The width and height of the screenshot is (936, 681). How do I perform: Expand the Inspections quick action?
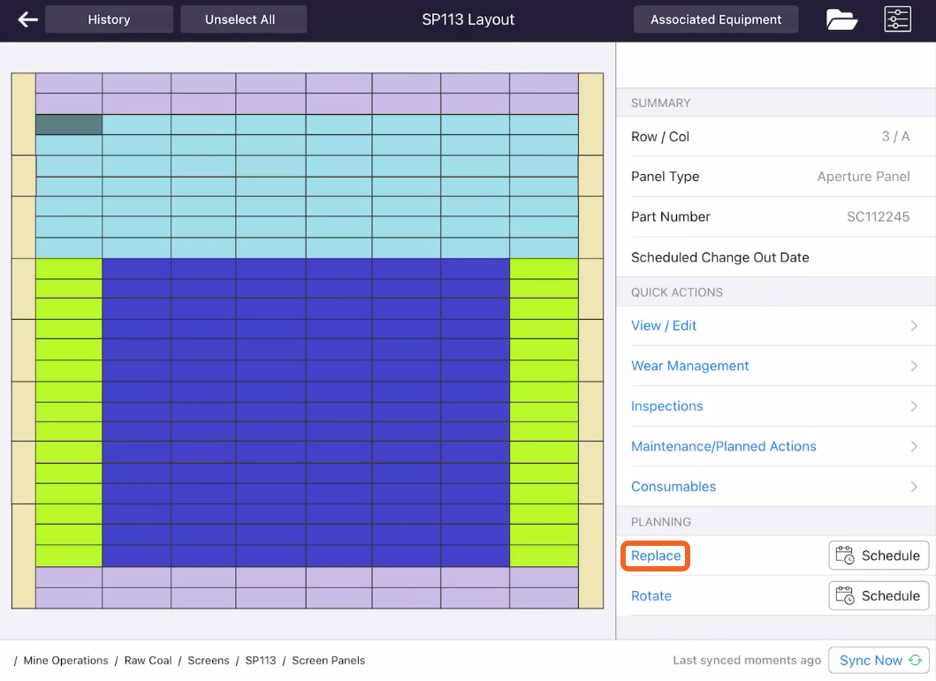(x=666, y=406)
